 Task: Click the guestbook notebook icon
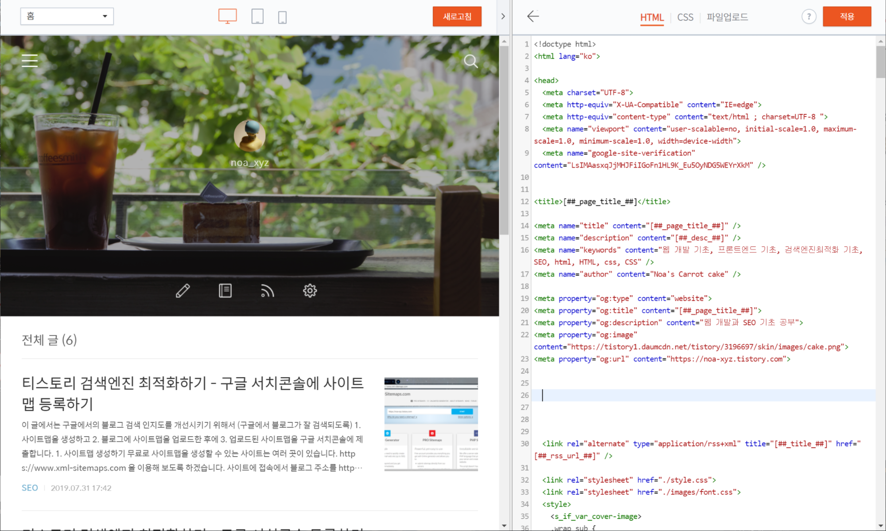point(225,291)
